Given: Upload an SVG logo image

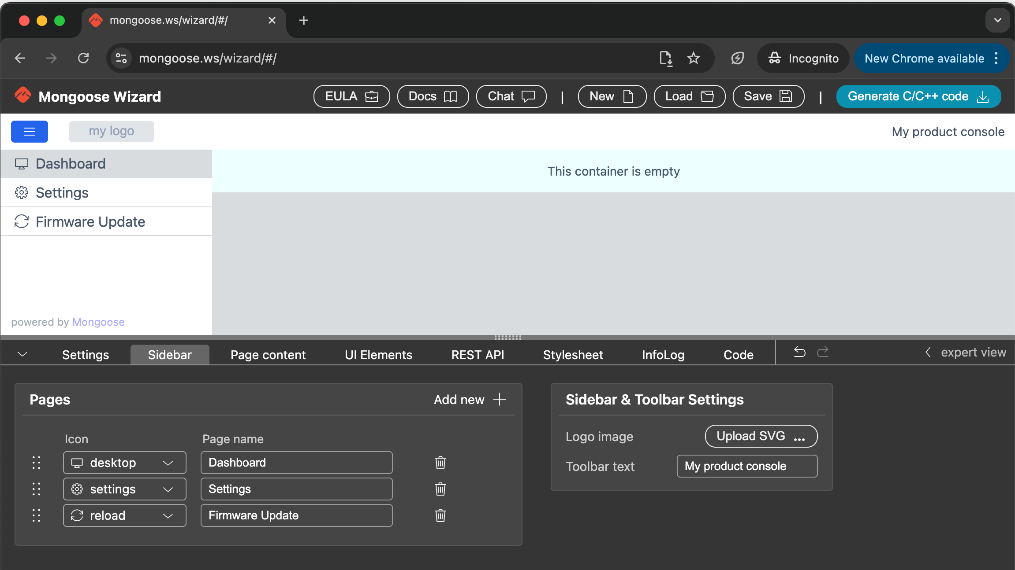Looking at the screenshot, I should click(x=761, y=436).
